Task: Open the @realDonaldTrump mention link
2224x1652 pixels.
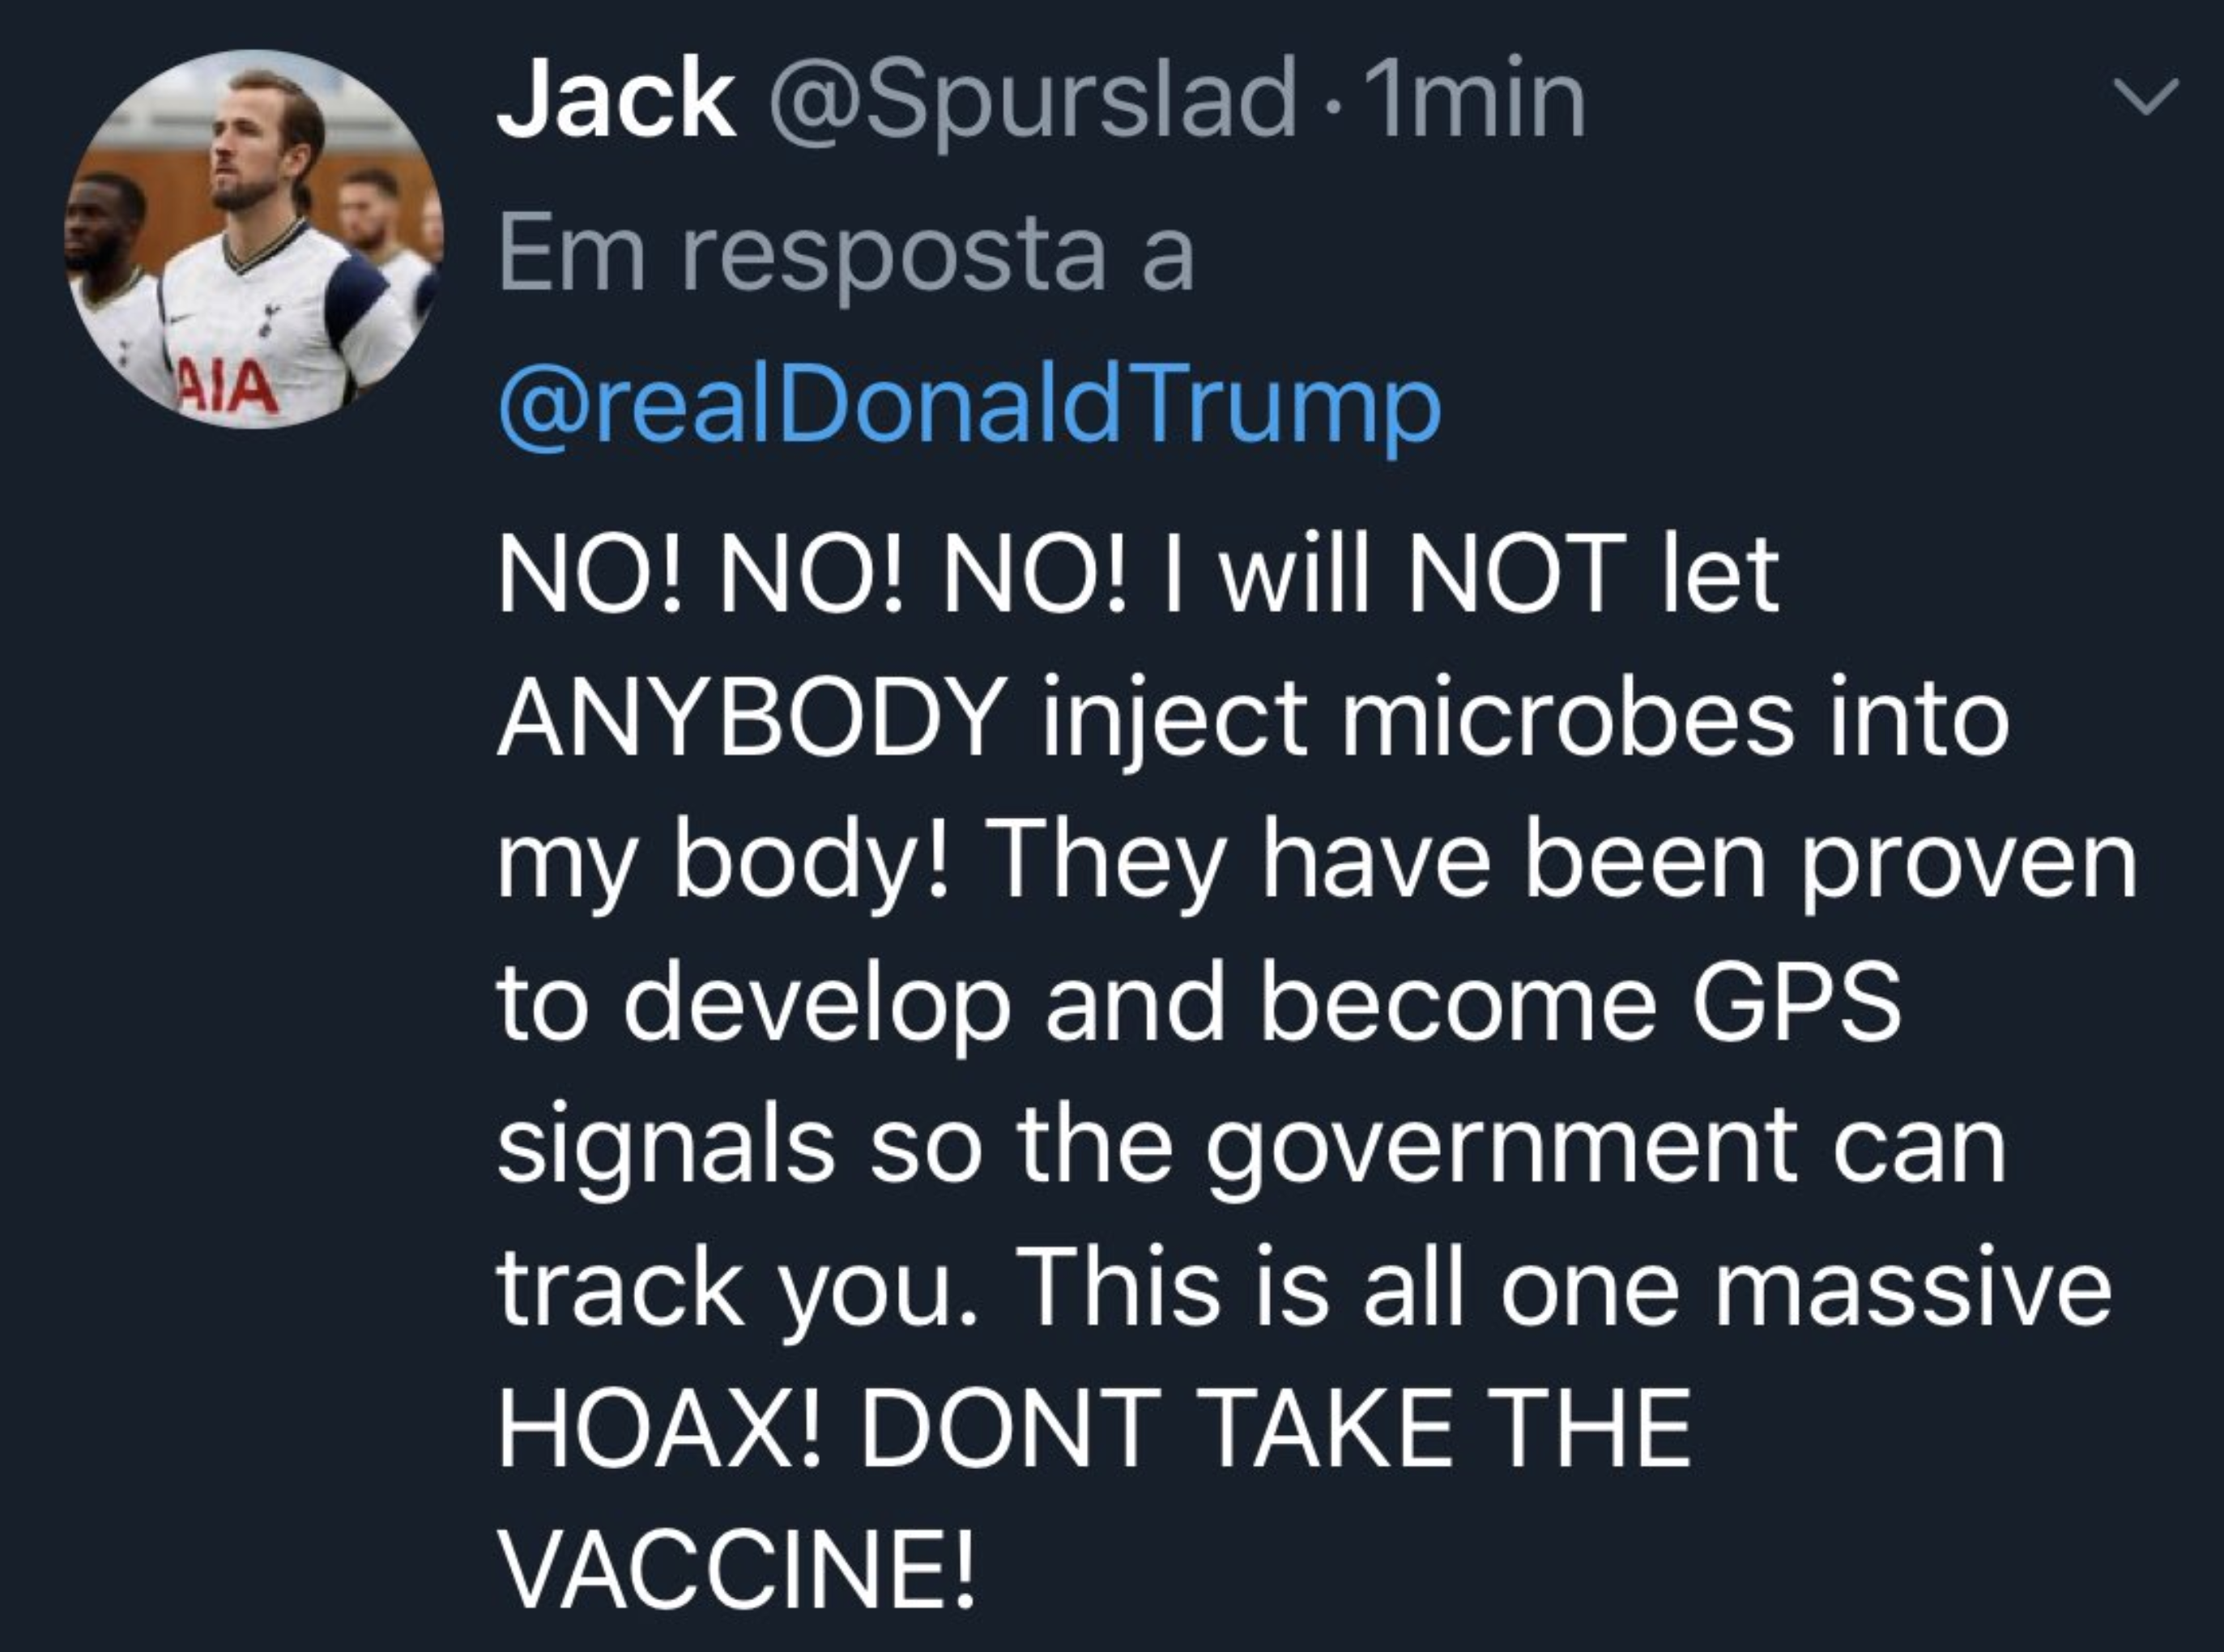Action: pos(968,407)
